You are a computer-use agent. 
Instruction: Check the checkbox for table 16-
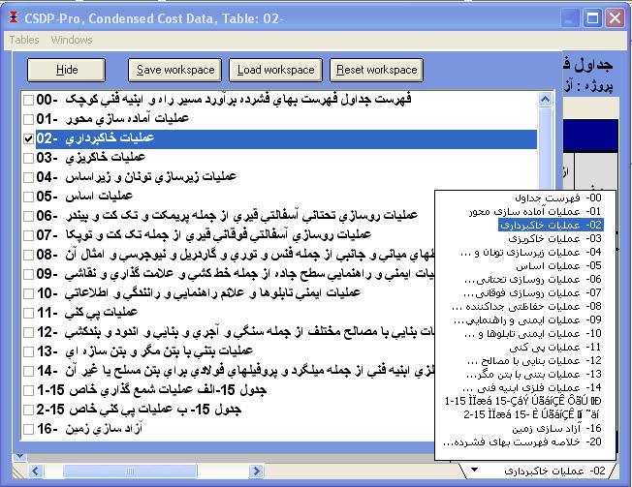29,429
